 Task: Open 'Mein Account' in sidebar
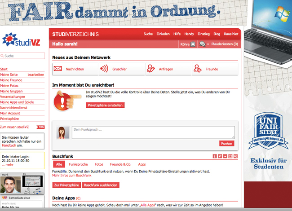pos(10,113)
